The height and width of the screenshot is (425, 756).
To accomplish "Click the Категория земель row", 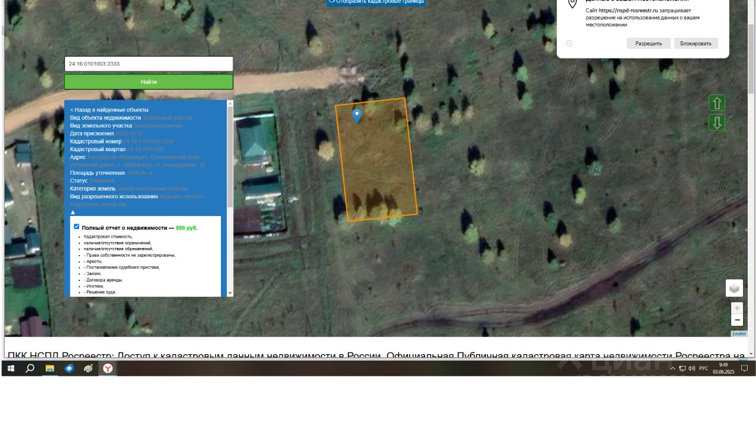I will (x=129, y=188).
